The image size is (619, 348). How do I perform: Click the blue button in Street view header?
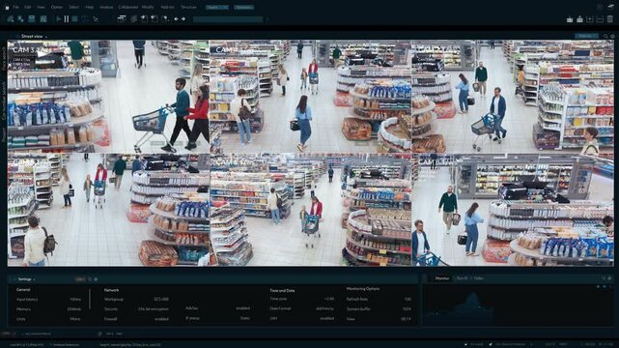[x=586, y=36]
